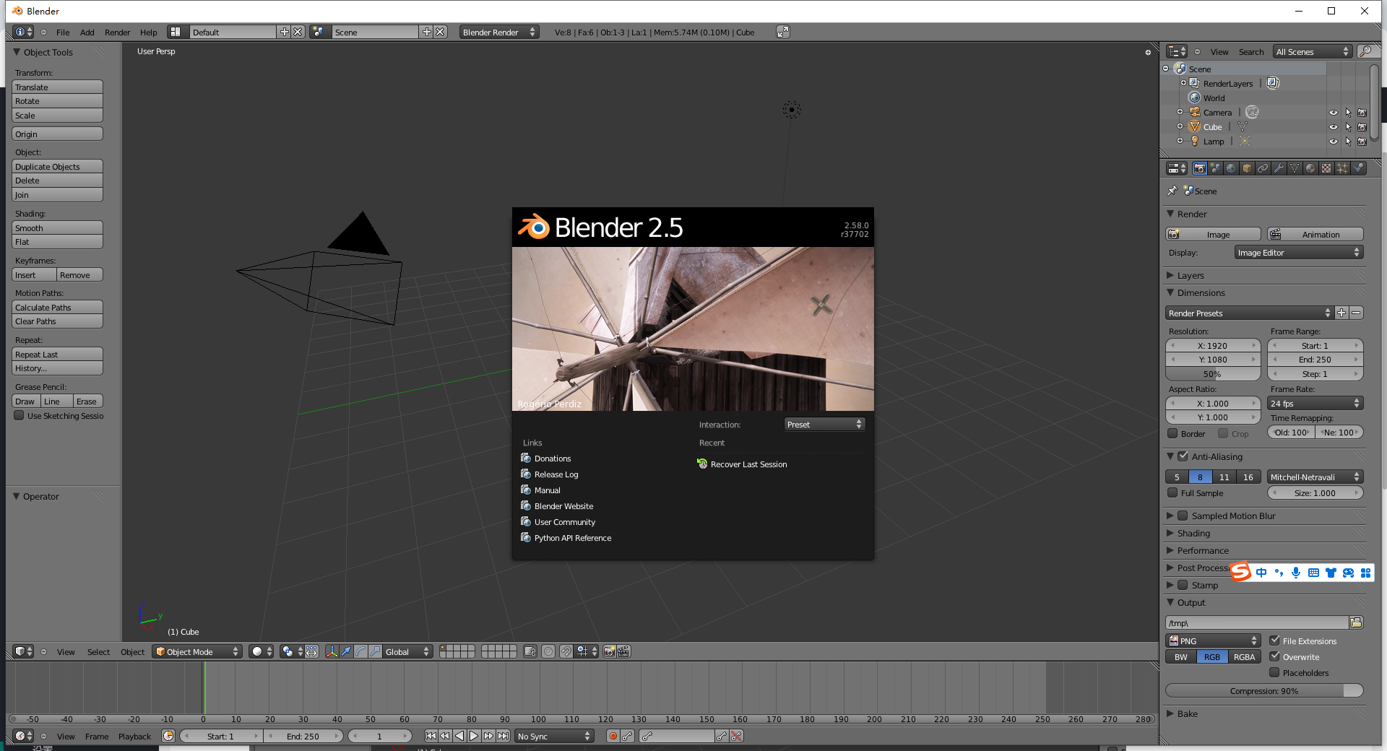Open the Physics properties tab icon

tap(1359, 168)
